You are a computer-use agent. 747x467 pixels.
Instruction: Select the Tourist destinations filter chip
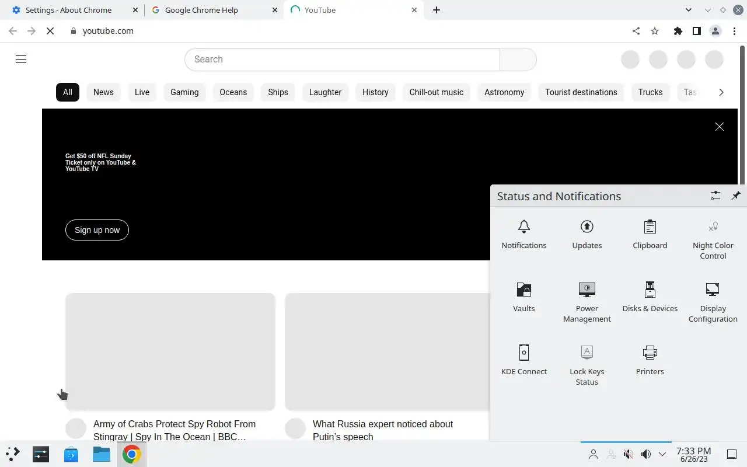(x=581, y=92)
